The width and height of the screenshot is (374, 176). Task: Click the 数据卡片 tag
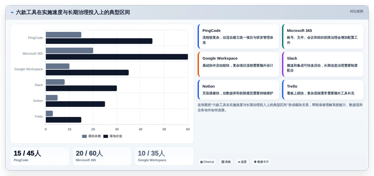coord(261,162)
